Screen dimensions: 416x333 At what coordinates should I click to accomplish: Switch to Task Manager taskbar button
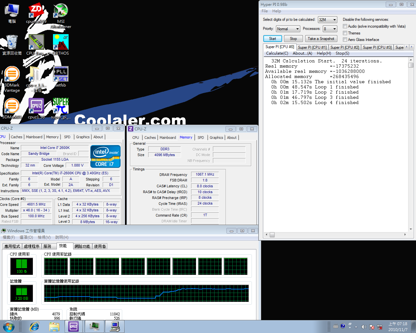pyautogui.click(x=95, y=326)
